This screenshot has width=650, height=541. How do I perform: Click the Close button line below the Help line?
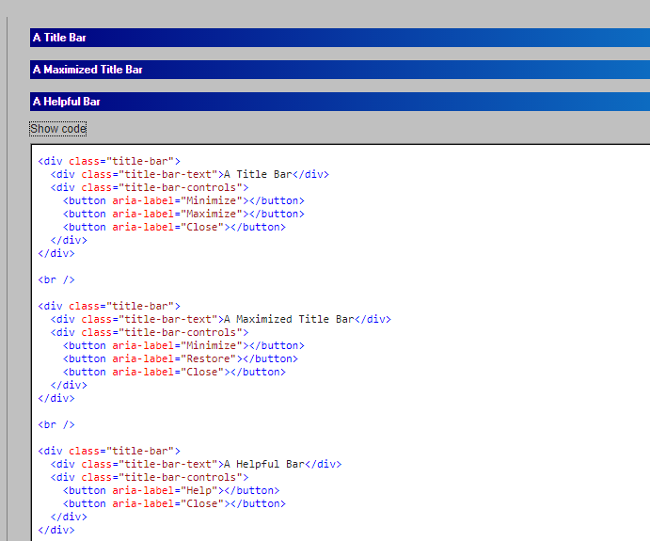coord(174,504)
